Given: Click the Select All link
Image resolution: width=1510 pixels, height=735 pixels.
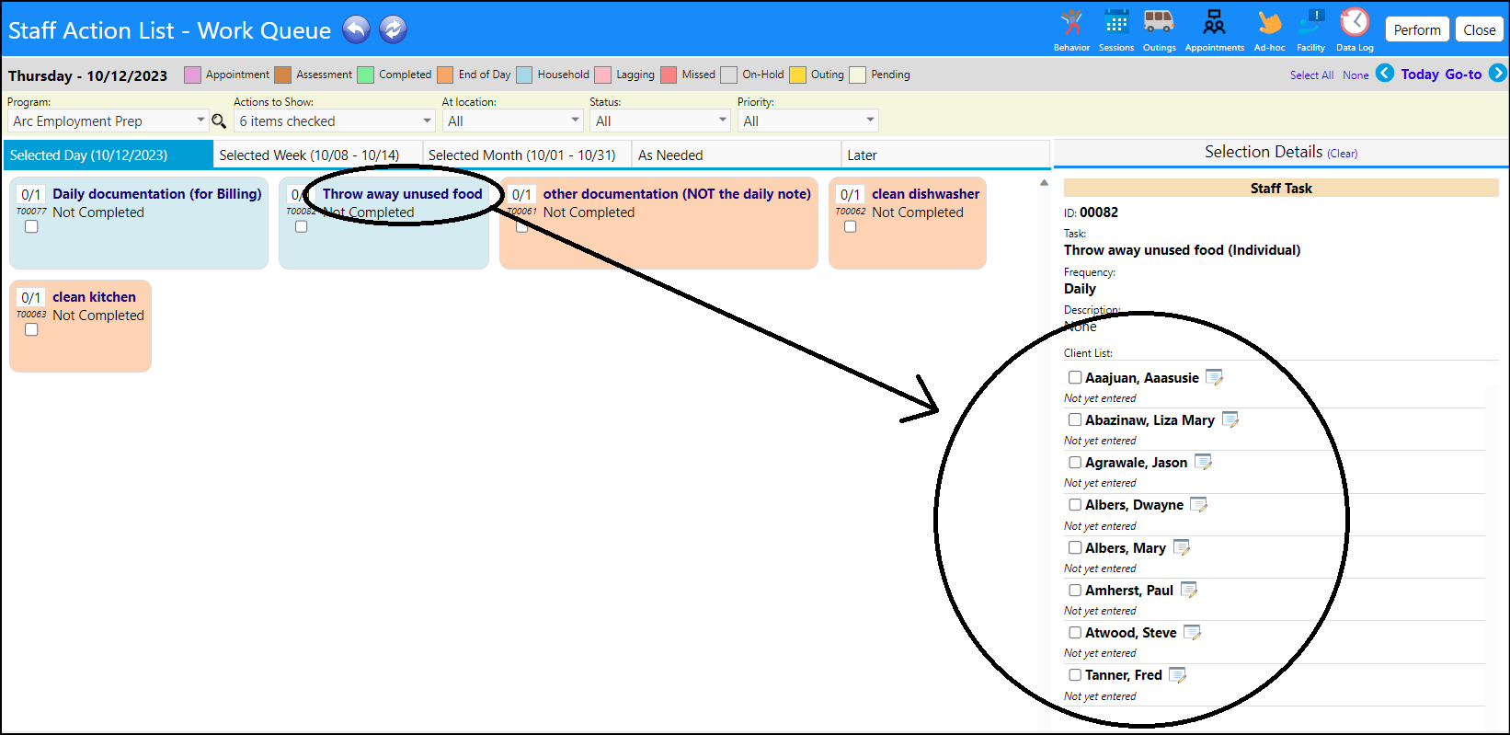Looking at the screenshot, I should point(1311,75).
